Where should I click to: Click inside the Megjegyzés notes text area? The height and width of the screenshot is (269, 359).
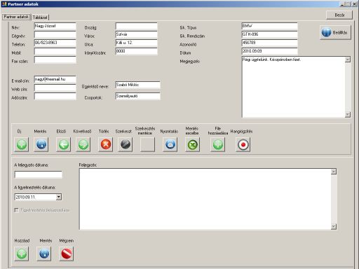(x=293, y=87)
